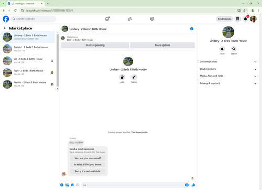Viewport: 262px width, 190px height.
Task: Open Gabriel - 2 Beds 2 Baths House chat
Action: coord(28,49)
